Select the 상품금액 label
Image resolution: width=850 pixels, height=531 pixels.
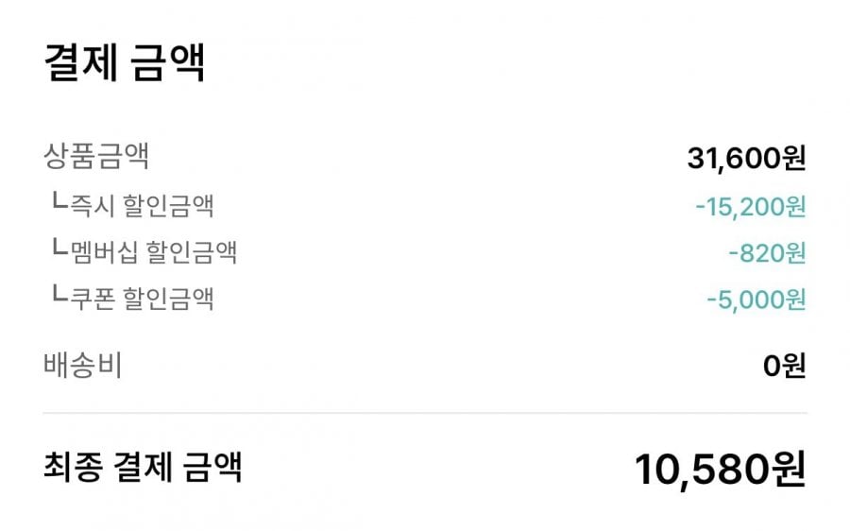tap(96, 156)
